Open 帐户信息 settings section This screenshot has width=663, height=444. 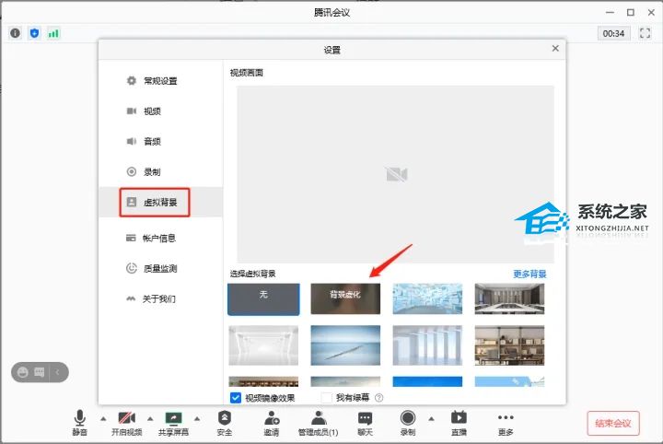point(160,238)
